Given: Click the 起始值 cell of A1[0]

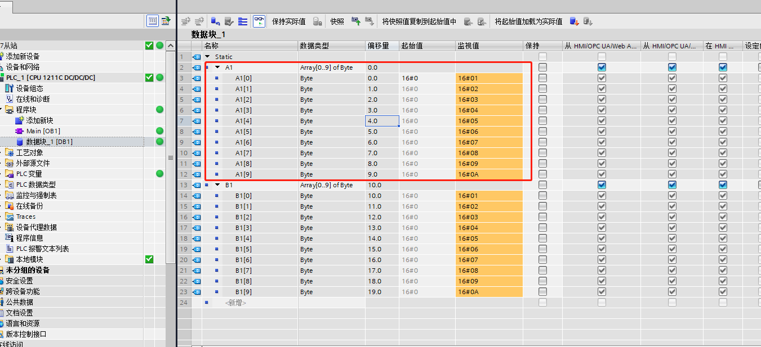Looking at the screenshot, I should (x=427, y=78).
